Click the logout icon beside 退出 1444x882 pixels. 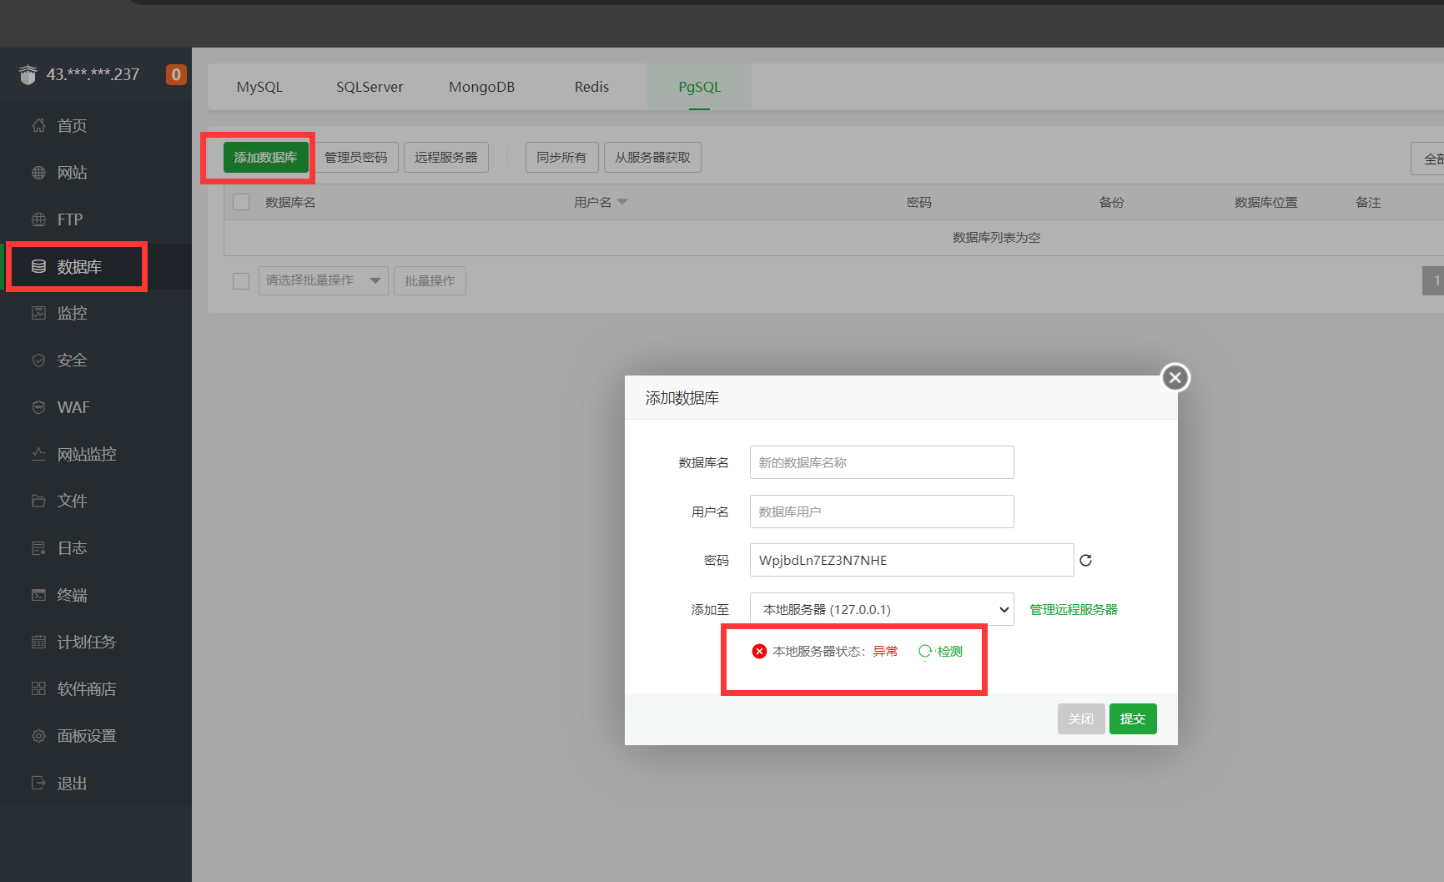click(38, 783)
